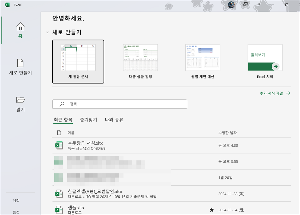The height and width of the screenshot is (215, 300).
Task: Switch to 즐겨찾기 tab
Action: pos(89,120)
